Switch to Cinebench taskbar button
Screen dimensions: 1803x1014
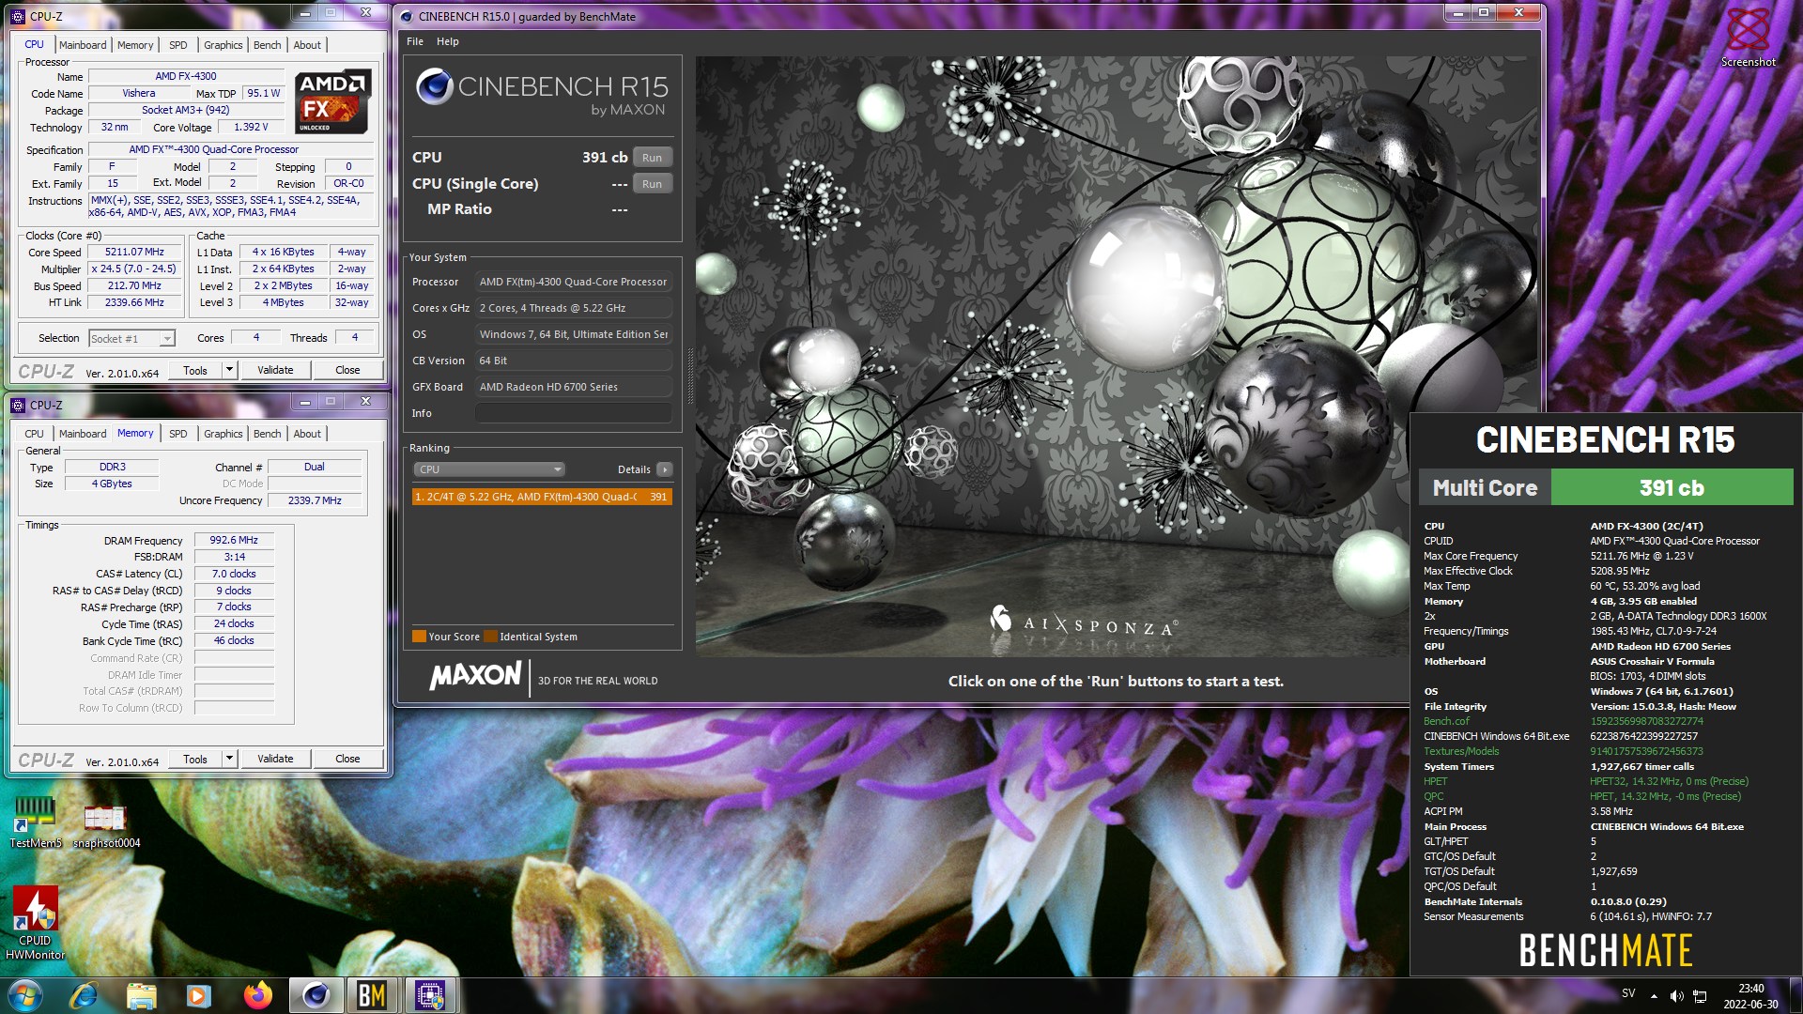coord(316,995)
